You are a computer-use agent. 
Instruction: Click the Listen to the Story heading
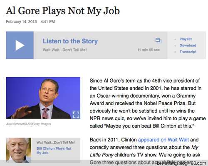coord(70,41)
